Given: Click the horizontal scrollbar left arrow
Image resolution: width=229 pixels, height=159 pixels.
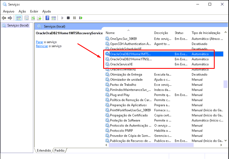Looking at the screenshot, I should [x=106, y=145].
